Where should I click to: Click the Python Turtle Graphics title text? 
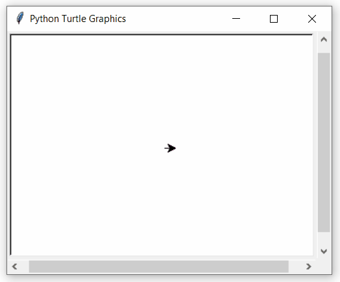click(x=78, y=19)
